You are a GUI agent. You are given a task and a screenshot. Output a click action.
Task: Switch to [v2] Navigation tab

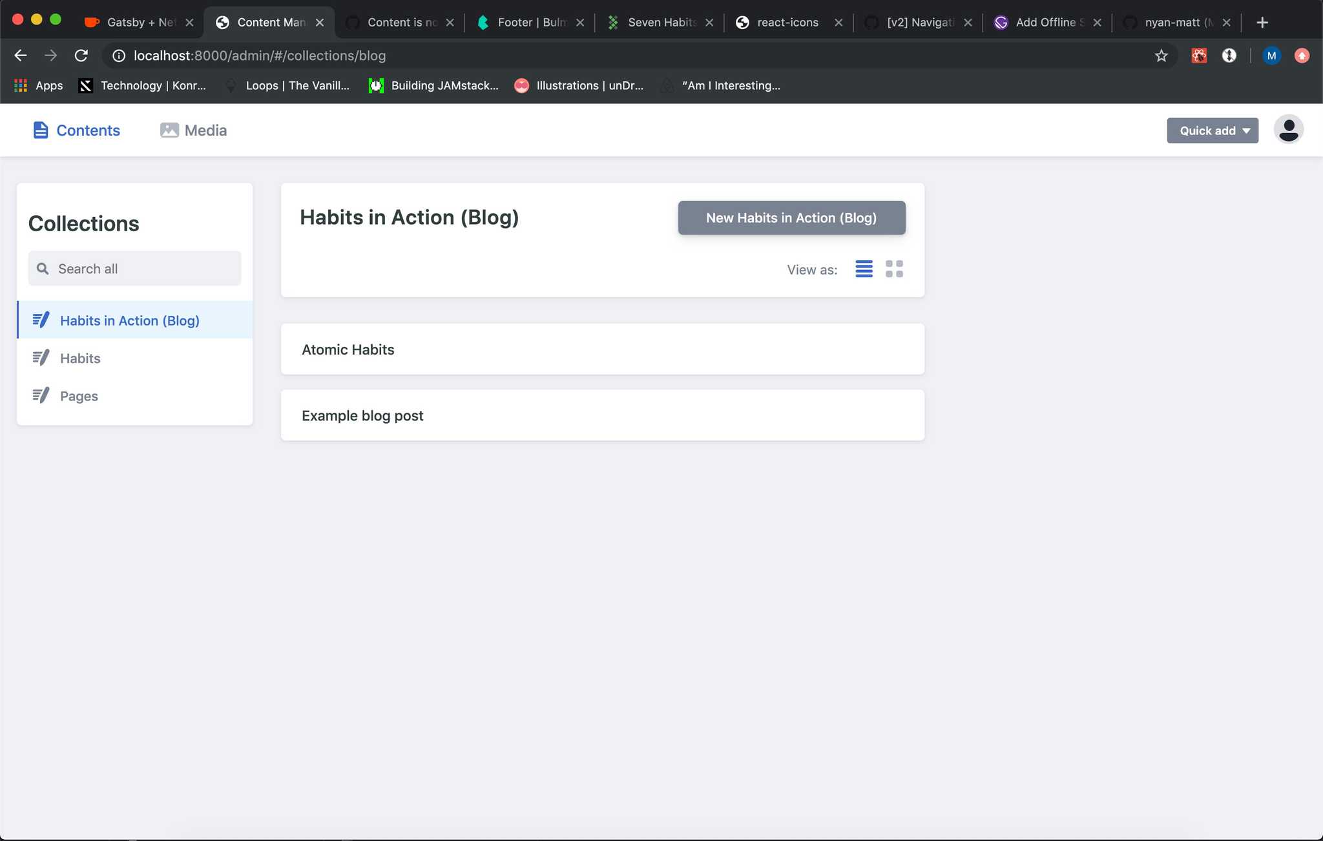click(x=917, y=23)
